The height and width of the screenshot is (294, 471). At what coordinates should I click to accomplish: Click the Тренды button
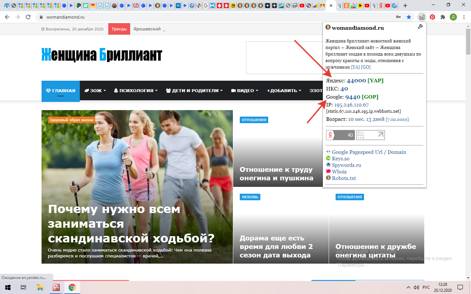tap(119, 29)
